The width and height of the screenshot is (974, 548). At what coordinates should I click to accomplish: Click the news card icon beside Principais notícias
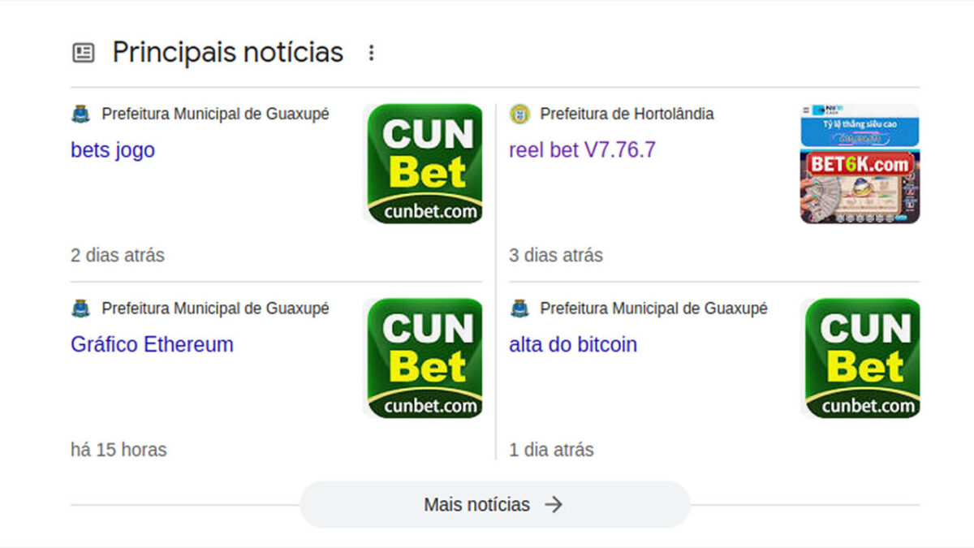pos(83,51)
